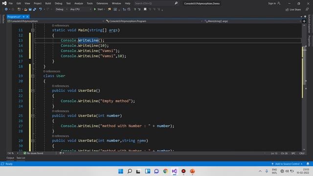Click the save all files icon
This screenshot has height=176, width=313.
point(35,9)
